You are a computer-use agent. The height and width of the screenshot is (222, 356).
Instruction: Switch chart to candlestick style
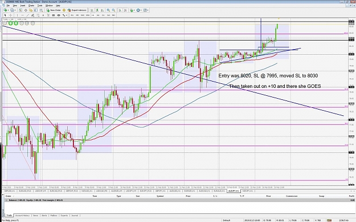97,10
